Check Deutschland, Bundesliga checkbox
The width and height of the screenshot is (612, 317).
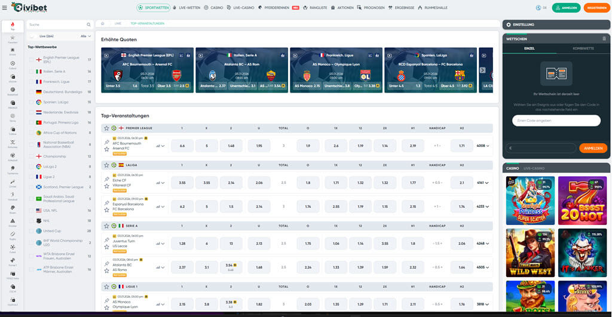tap(32, 92)
